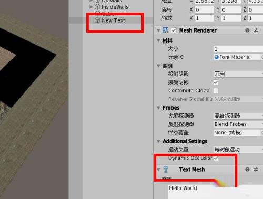
Task: Open 运动矢量 dropdown showing 每对象运动
Action: (238, 150)
